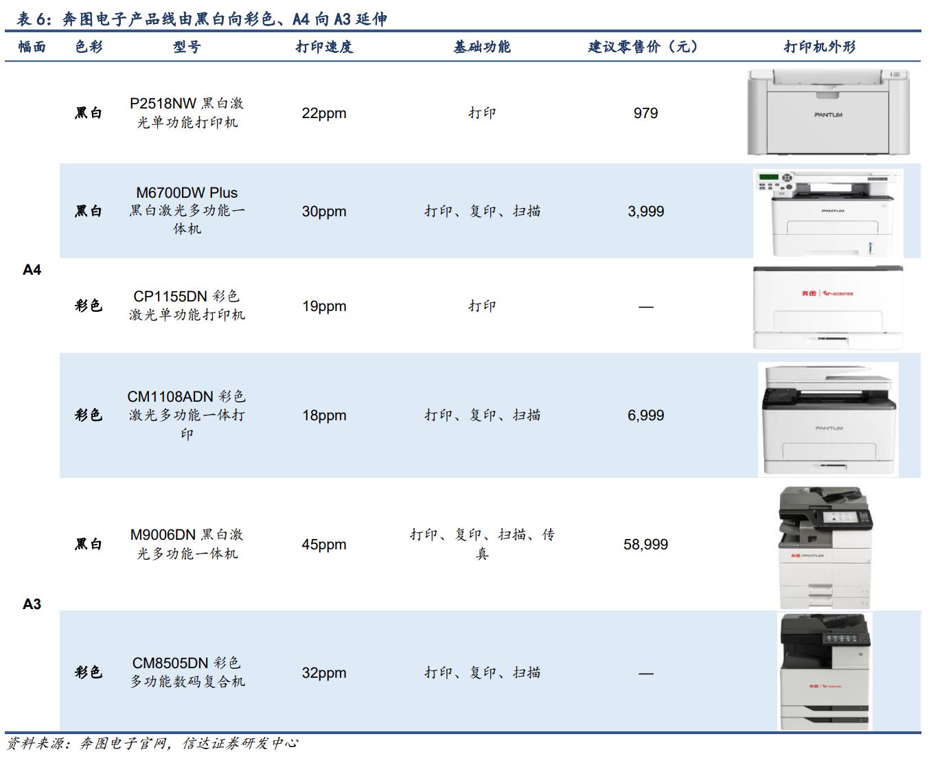The image size is (940, 765).
Task: Click the CP1155DN printer image
Action: click(828, 307)
